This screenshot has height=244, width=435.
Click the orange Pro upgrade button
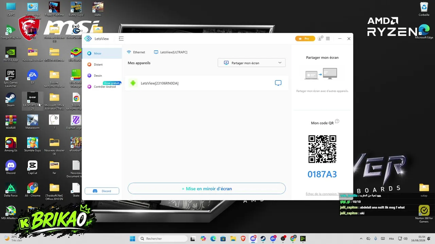click(305, 39)
